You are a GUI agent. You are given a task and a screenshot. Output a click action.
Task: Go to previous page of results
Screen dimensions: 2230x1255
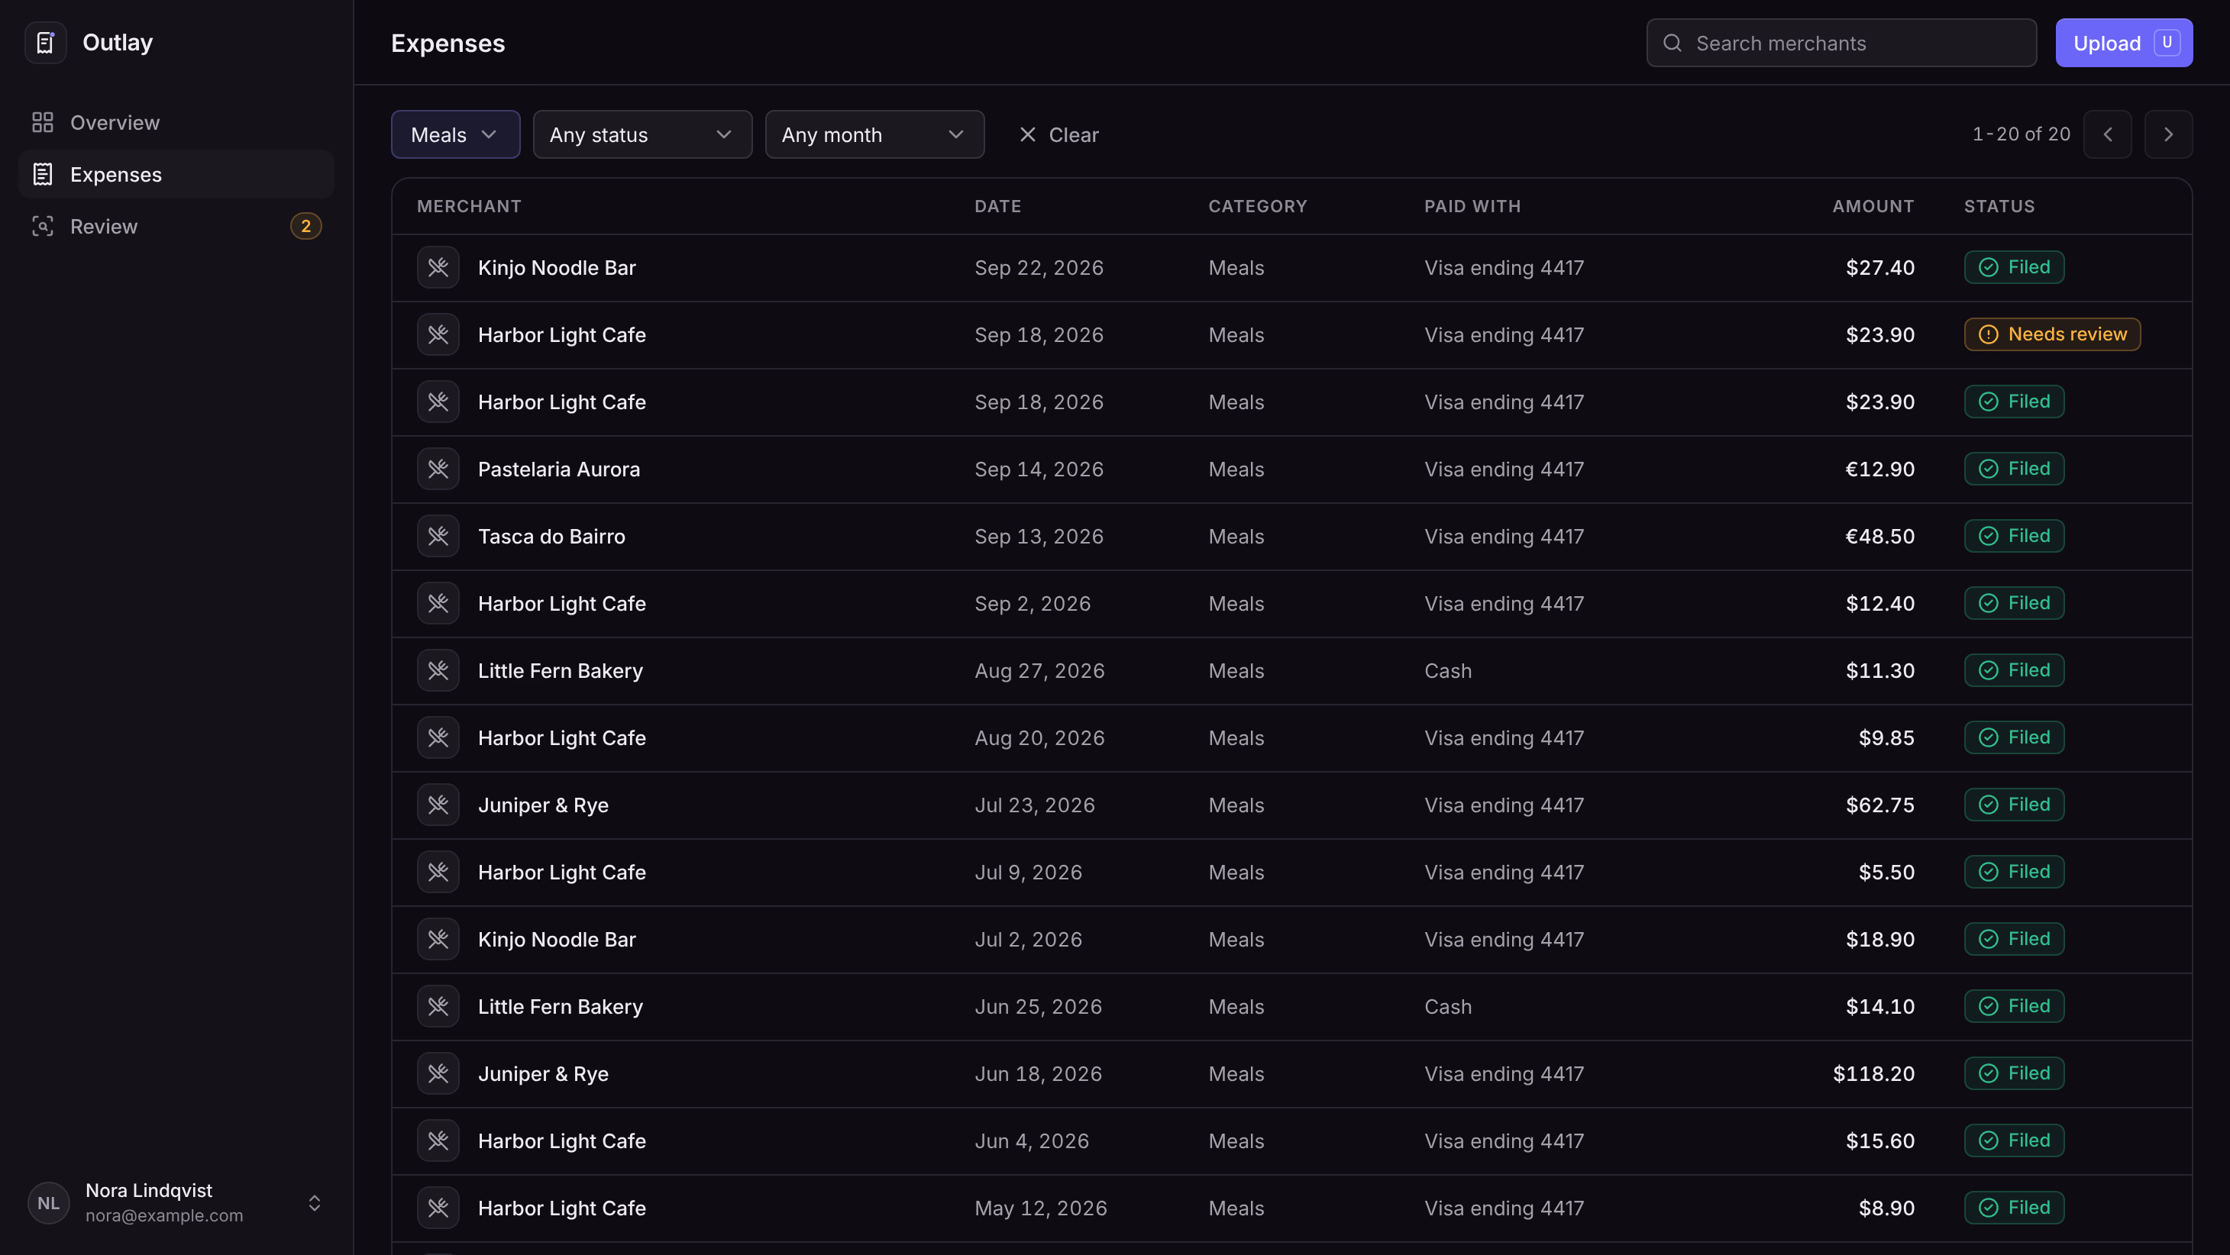(2107, 134)
